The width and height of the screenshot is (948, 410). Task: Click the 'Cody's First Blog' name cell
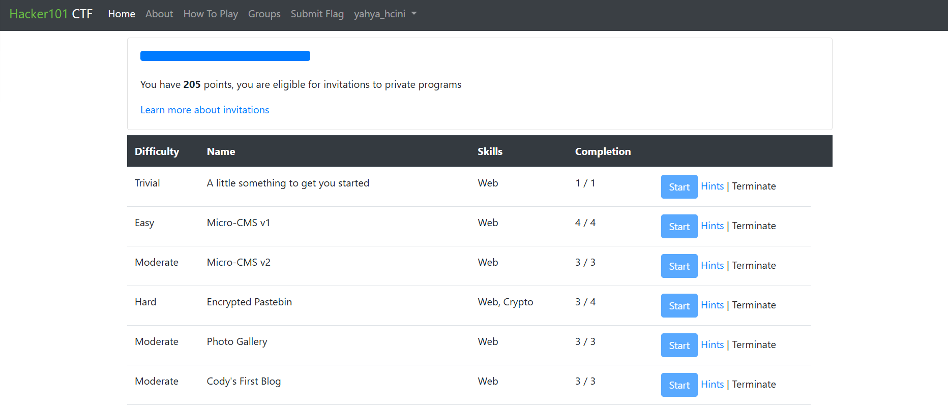pos(244,381)
